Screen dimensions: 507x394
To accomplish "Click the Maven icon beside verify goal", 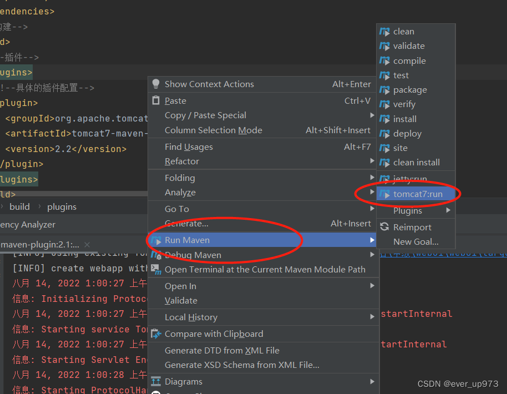I will [x=384, y=104].
